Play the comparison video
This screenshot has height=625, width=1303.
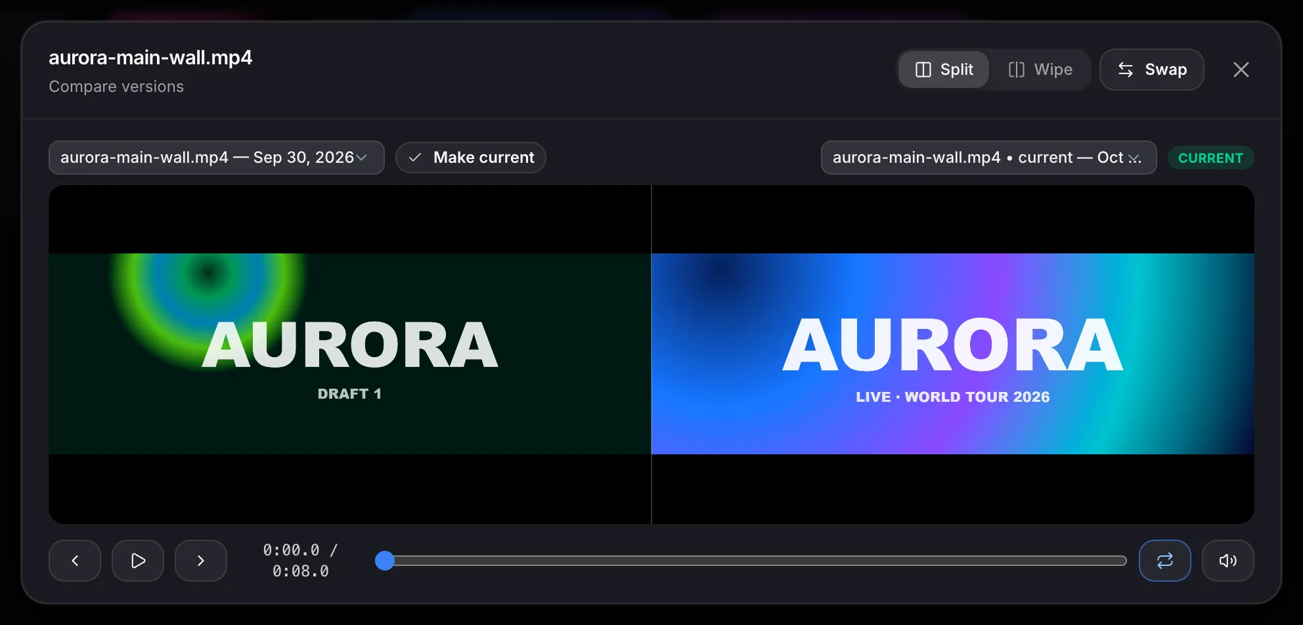click(x=138, y=561)
